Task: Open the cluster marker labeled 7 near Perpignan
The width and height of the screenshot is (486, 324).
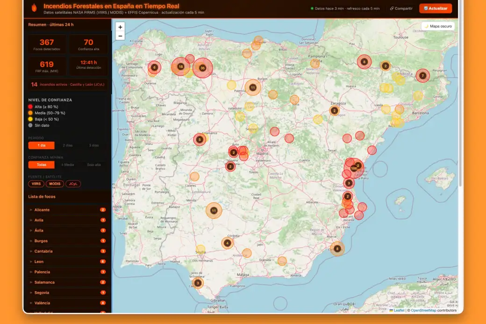Action: (x=422, y=76)
